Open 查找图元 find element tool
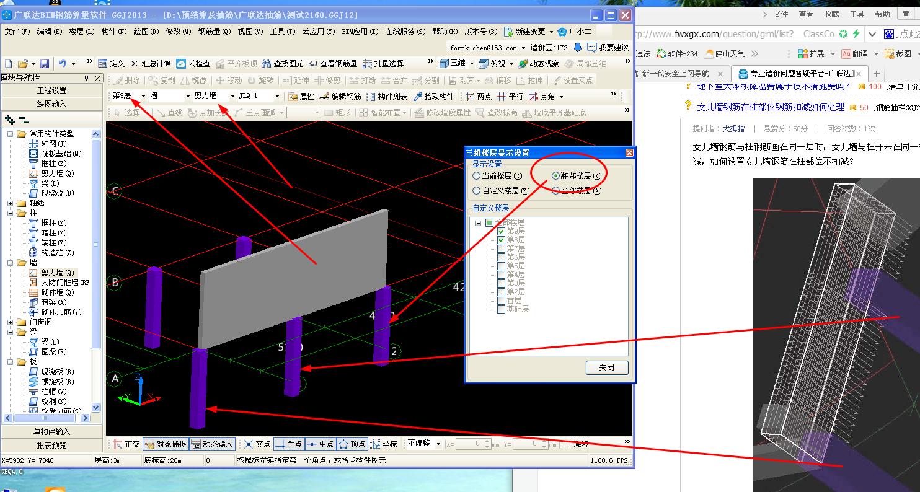 point(283,63)
